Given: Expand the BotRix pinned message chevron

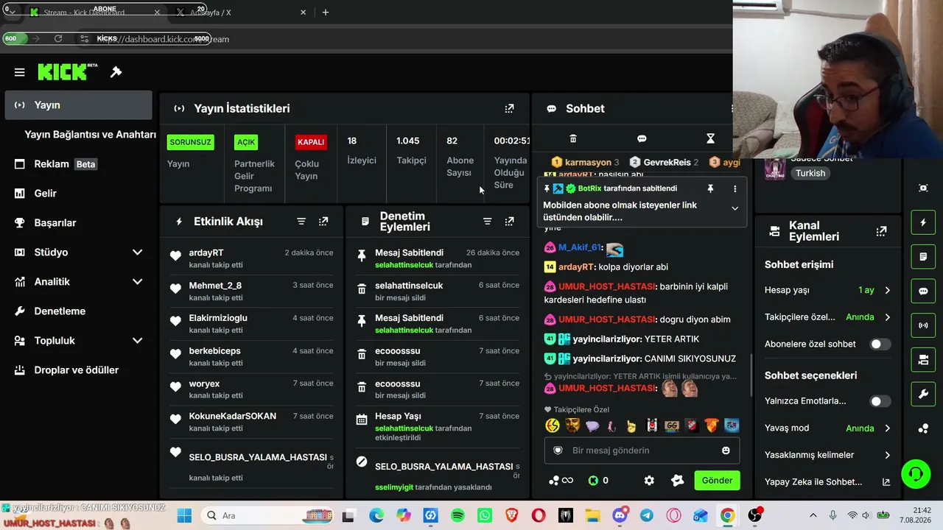Looking at the screenshot, I should tap(735, 208).
